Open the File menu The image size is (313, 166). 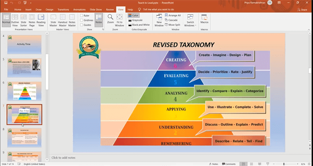tap(6, 10)
